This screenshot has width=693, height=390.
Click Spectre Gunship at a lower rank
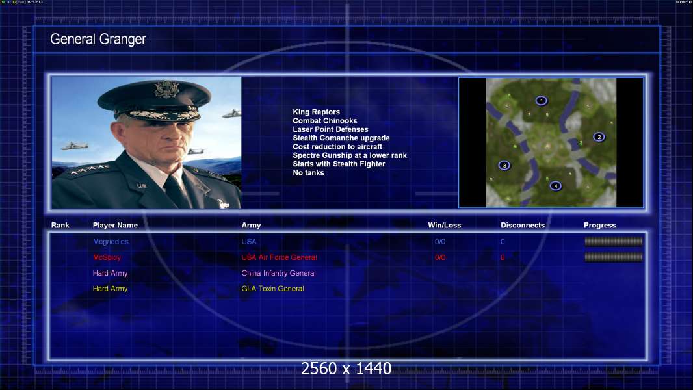click(350, 155)
